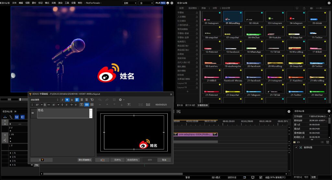Open the font height 87 dropdown
This screenshot has width=332, height=180.
pos(42,105)
